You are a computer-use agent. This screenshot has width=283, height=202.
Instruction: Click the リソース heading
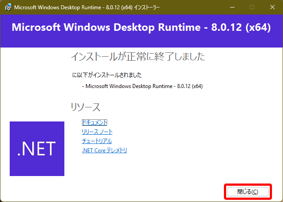click(x=86, y=107)
